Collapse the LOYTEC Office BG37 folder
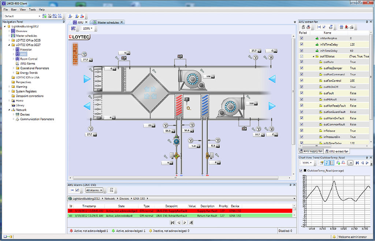 tap(9, 45)
